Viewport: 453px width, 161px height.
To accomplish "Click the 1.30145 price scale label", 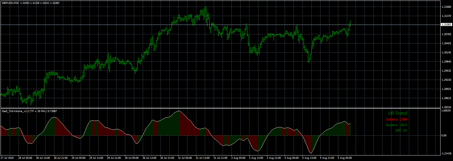I will pyautogui.click(x=446, y=53).
